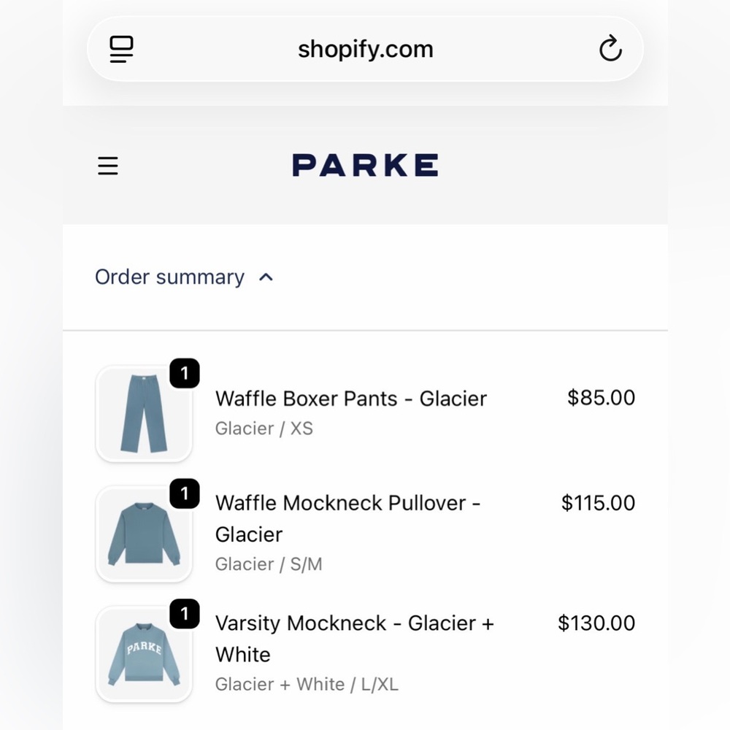730x730 pixels.
Task: Click quantity badge on Waffle Mockneck Pullover
Action: point(185,494)
